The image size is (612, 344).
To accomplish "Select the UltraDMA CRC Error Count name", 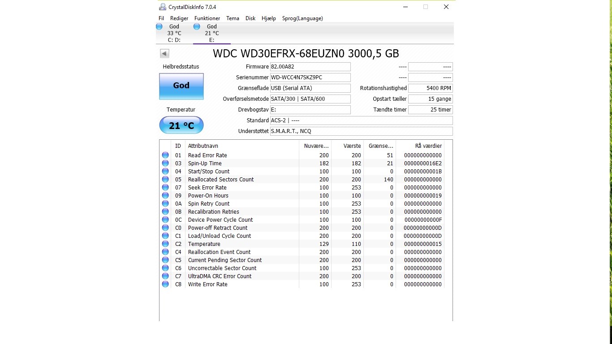I will click(x=220, y=276).
